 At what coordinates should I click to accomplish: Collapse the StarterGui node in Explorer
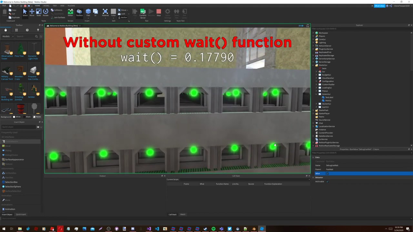coord(313,65)
